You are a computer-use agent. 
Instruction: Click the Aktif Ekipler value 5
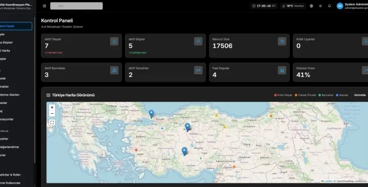click(x=130, y=46)
